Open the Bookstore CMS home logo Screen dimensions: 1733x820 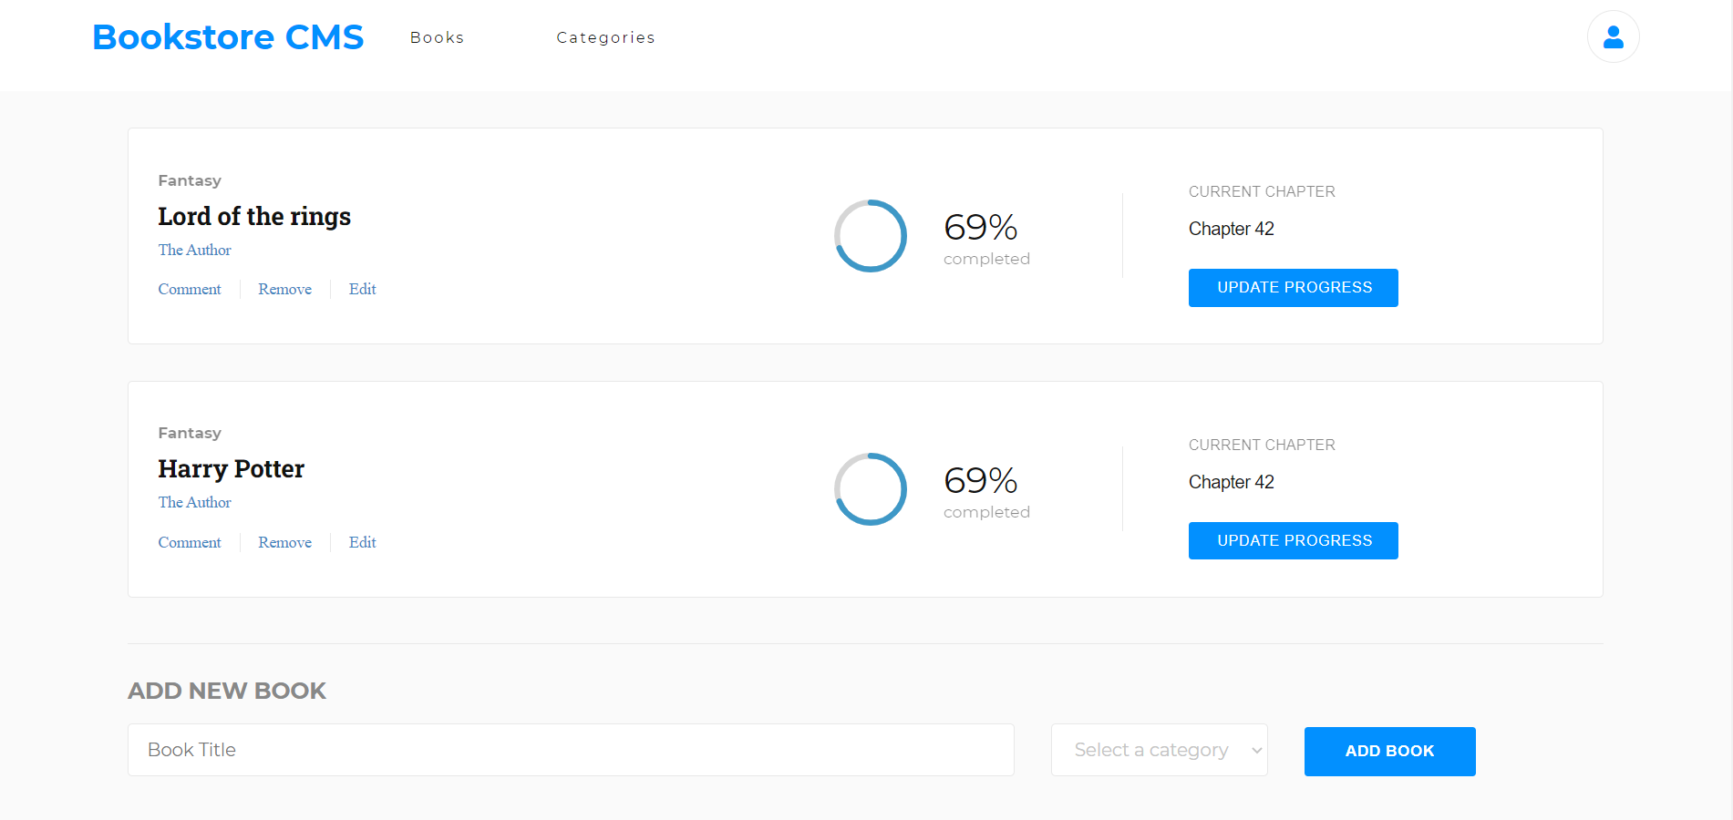point(227,36)
